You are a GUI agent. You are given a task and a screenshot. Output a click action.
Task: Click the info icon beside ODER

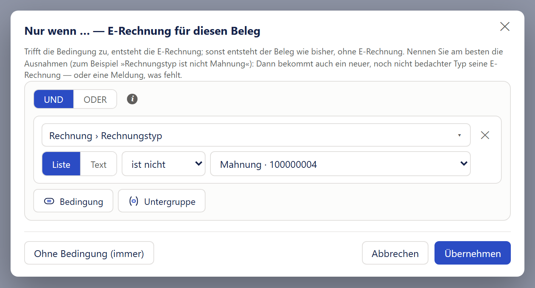(x=132, y=99)
